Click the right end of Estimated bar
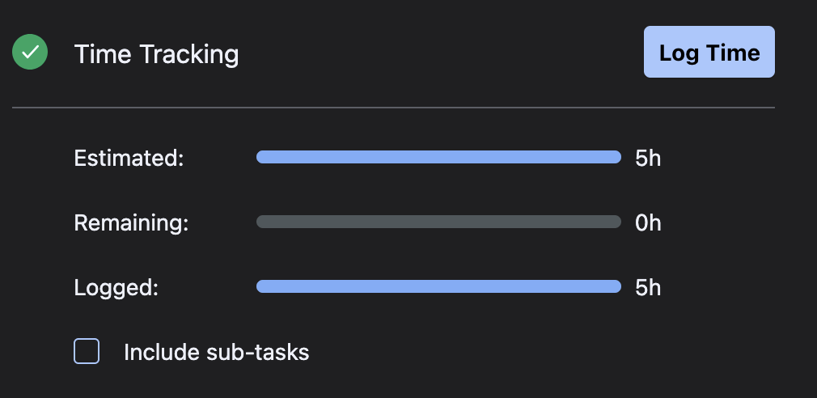 (616, 158)
